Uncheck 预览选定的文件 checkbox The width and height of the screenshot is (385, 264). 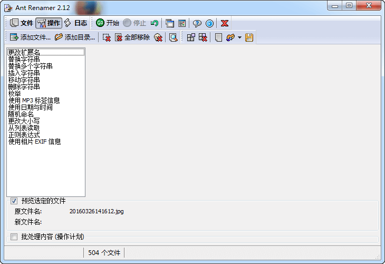[x=14, y=201]
